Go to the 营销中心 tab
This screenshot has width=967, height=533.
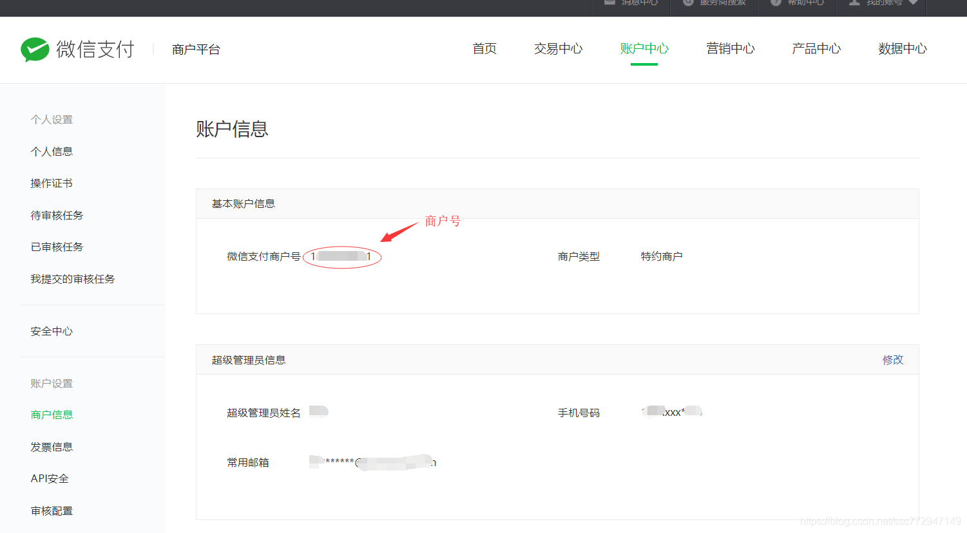point(730,48)
